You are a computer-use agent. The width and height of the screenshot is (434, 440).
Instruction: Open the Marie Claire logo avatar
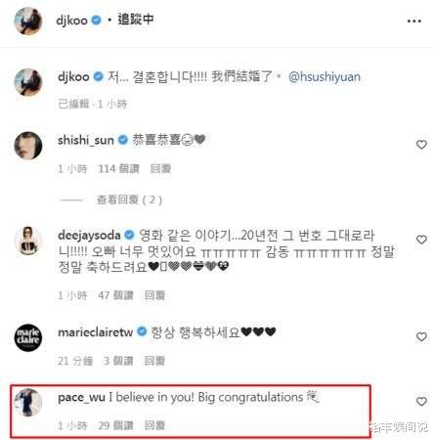coord(28,337)
